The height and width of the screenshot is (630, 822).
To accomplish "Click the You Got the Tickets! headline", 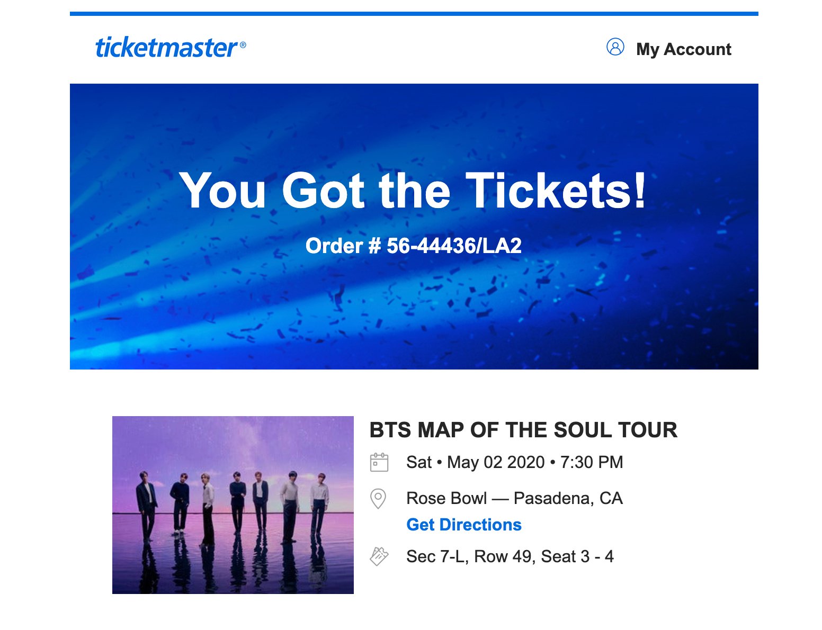I will click(x=413, y=191).
